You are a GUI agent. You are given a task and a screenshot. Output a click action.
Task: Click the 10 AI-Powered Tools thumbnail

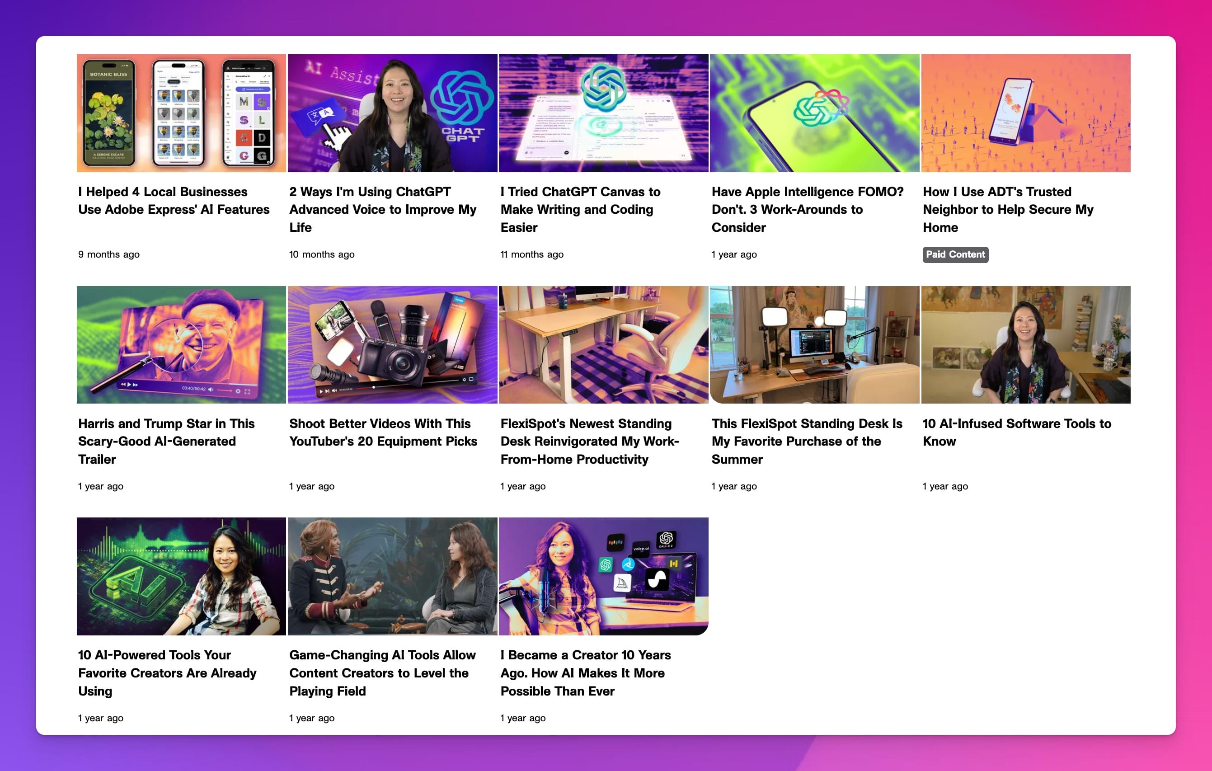pyautogui.click(x=181, y=576)
